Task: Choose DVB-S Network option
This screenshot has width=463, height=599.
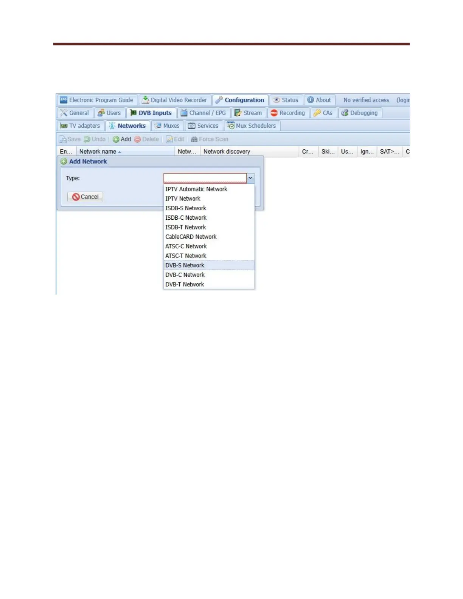Action: [x=209, y=265]
